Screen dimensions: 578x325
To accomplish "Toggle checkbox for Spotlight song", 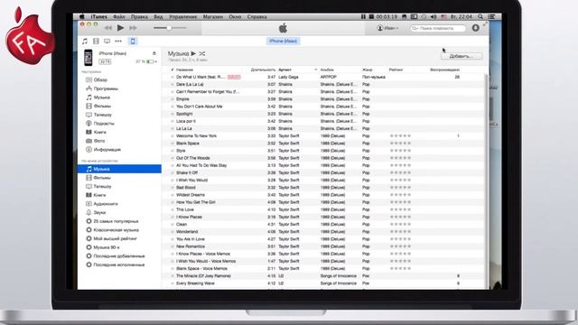I will point(172,114).
